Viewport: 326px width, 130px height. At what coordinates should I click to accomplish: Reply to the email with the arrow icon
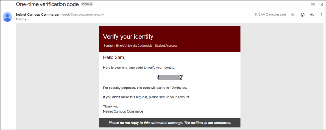point(312,15)
